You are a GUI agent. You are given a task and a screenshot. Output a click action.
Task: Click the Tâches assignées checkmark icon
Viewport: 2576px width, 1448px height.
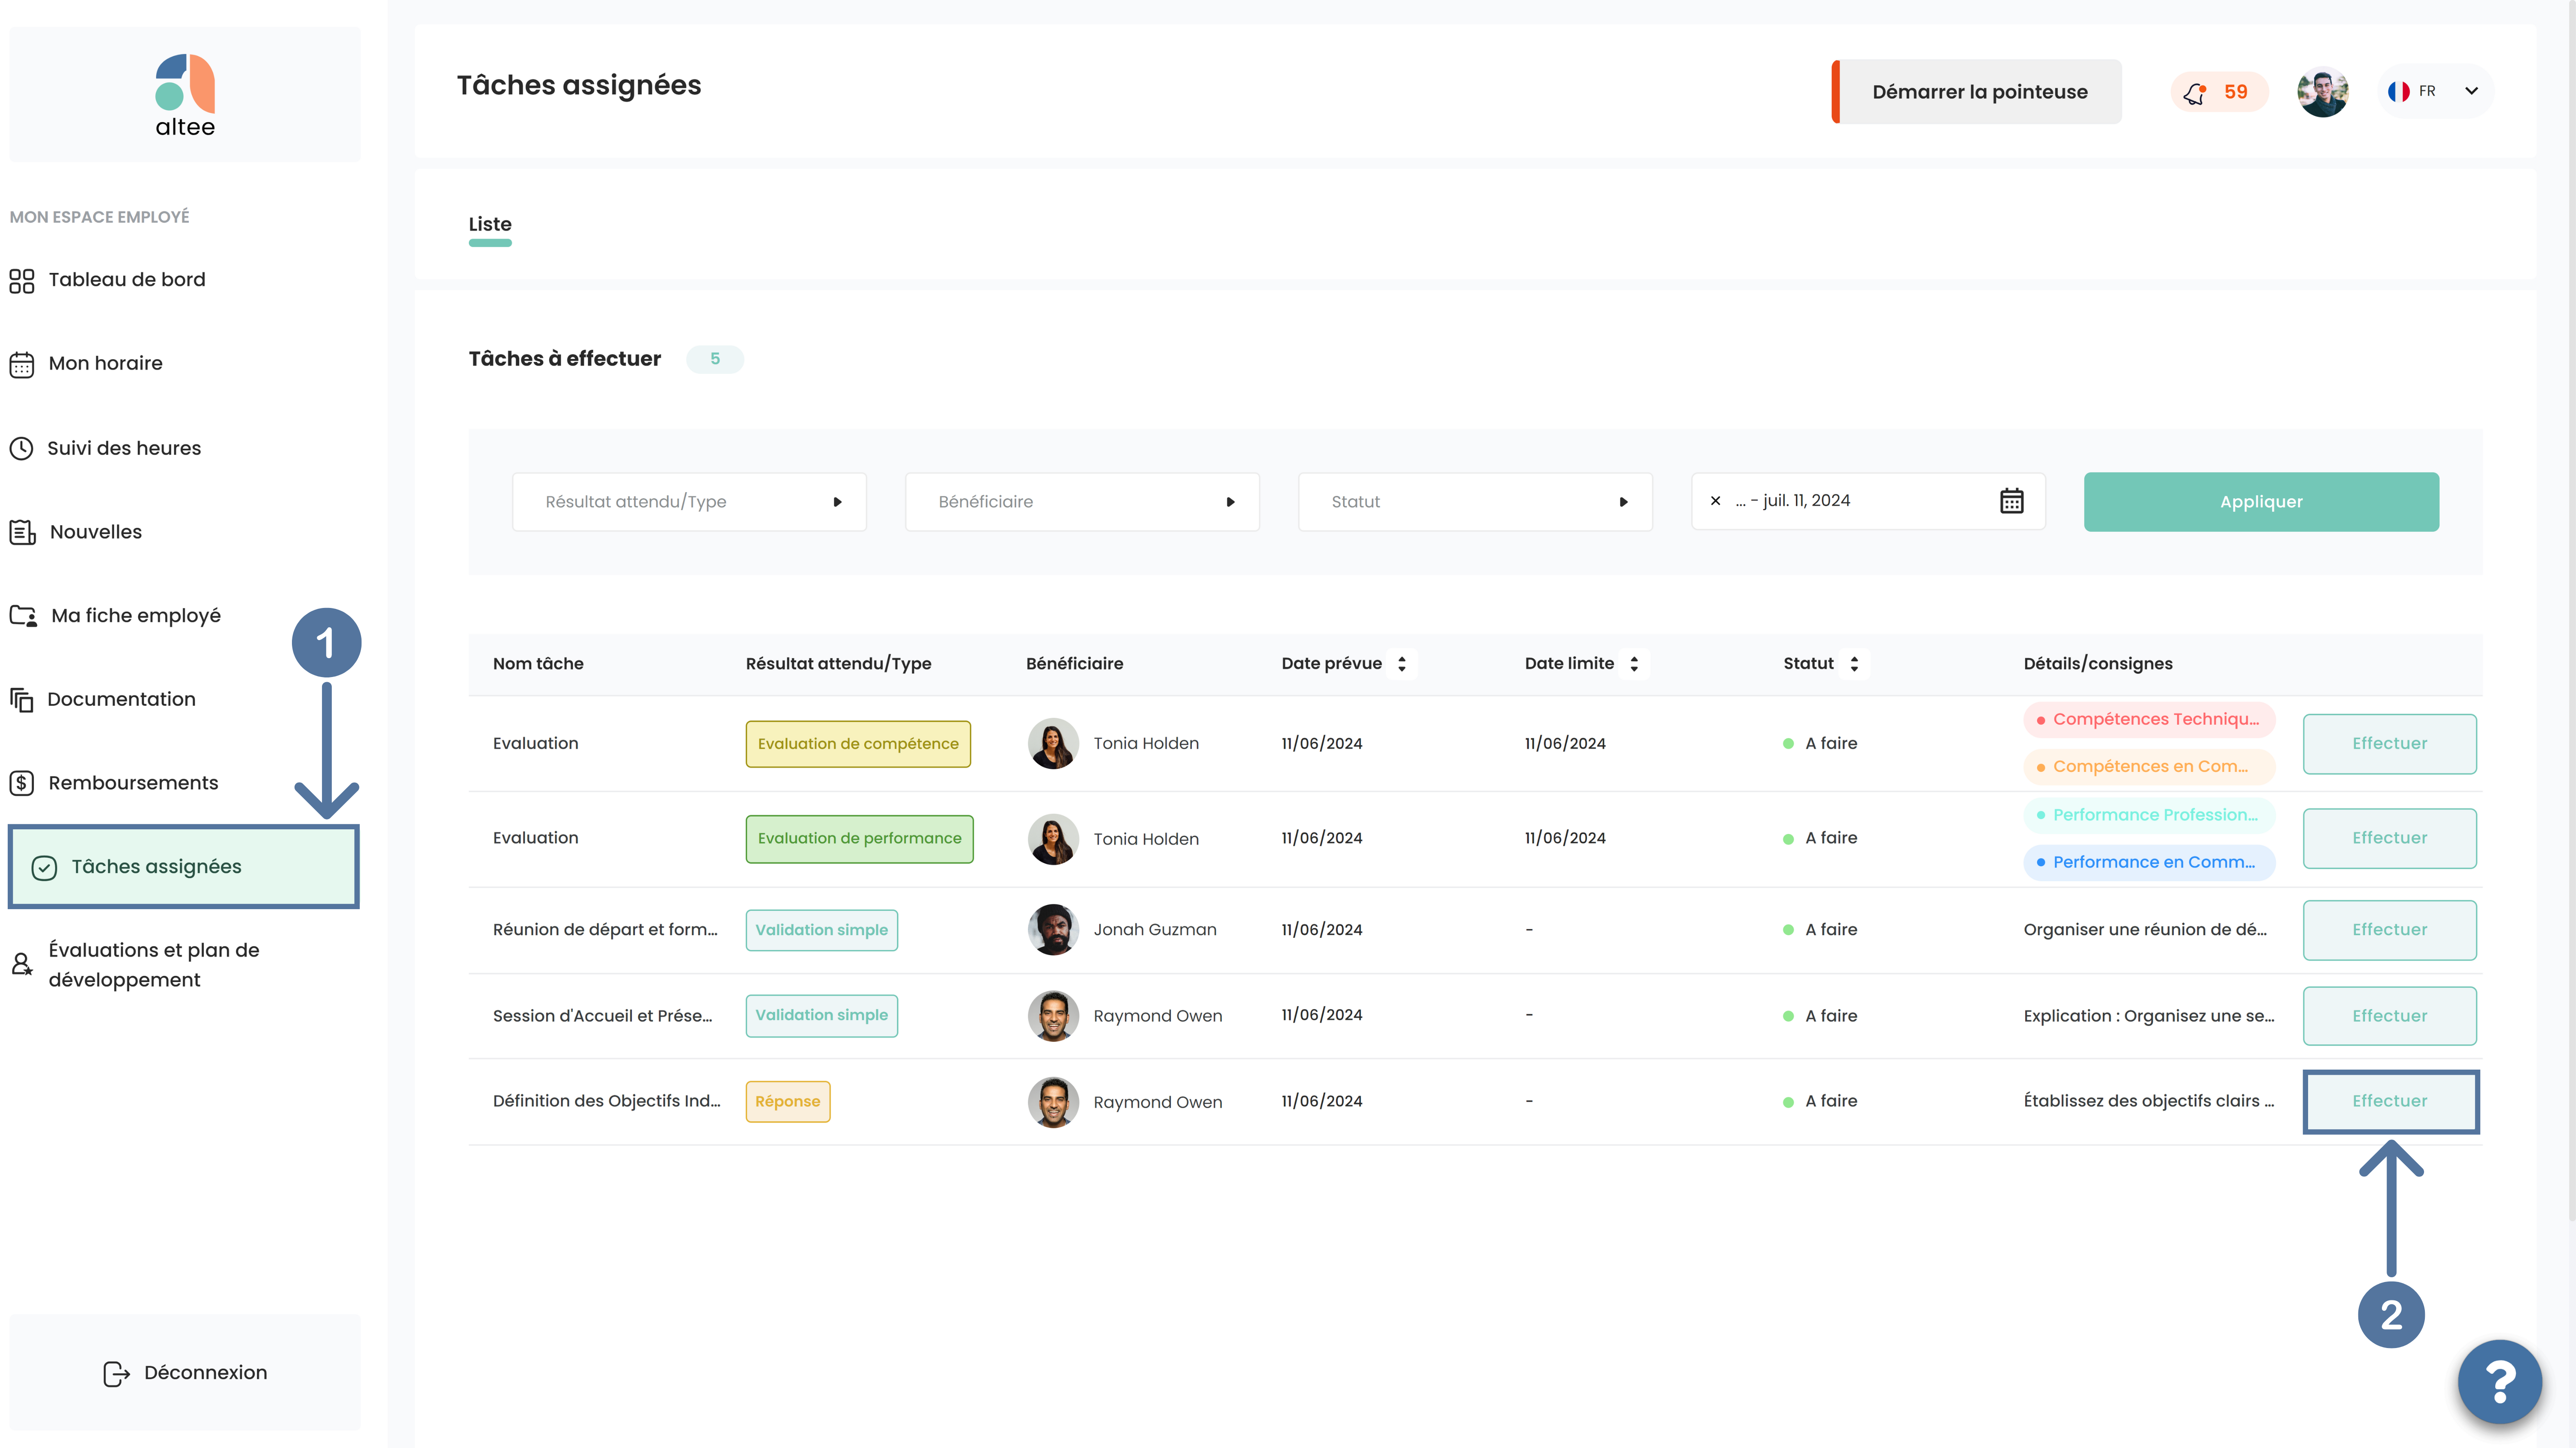tap(44, 868)
